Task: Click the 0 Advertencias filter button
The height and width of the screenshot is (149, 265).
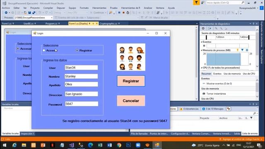Action: [x=189, y=109]
